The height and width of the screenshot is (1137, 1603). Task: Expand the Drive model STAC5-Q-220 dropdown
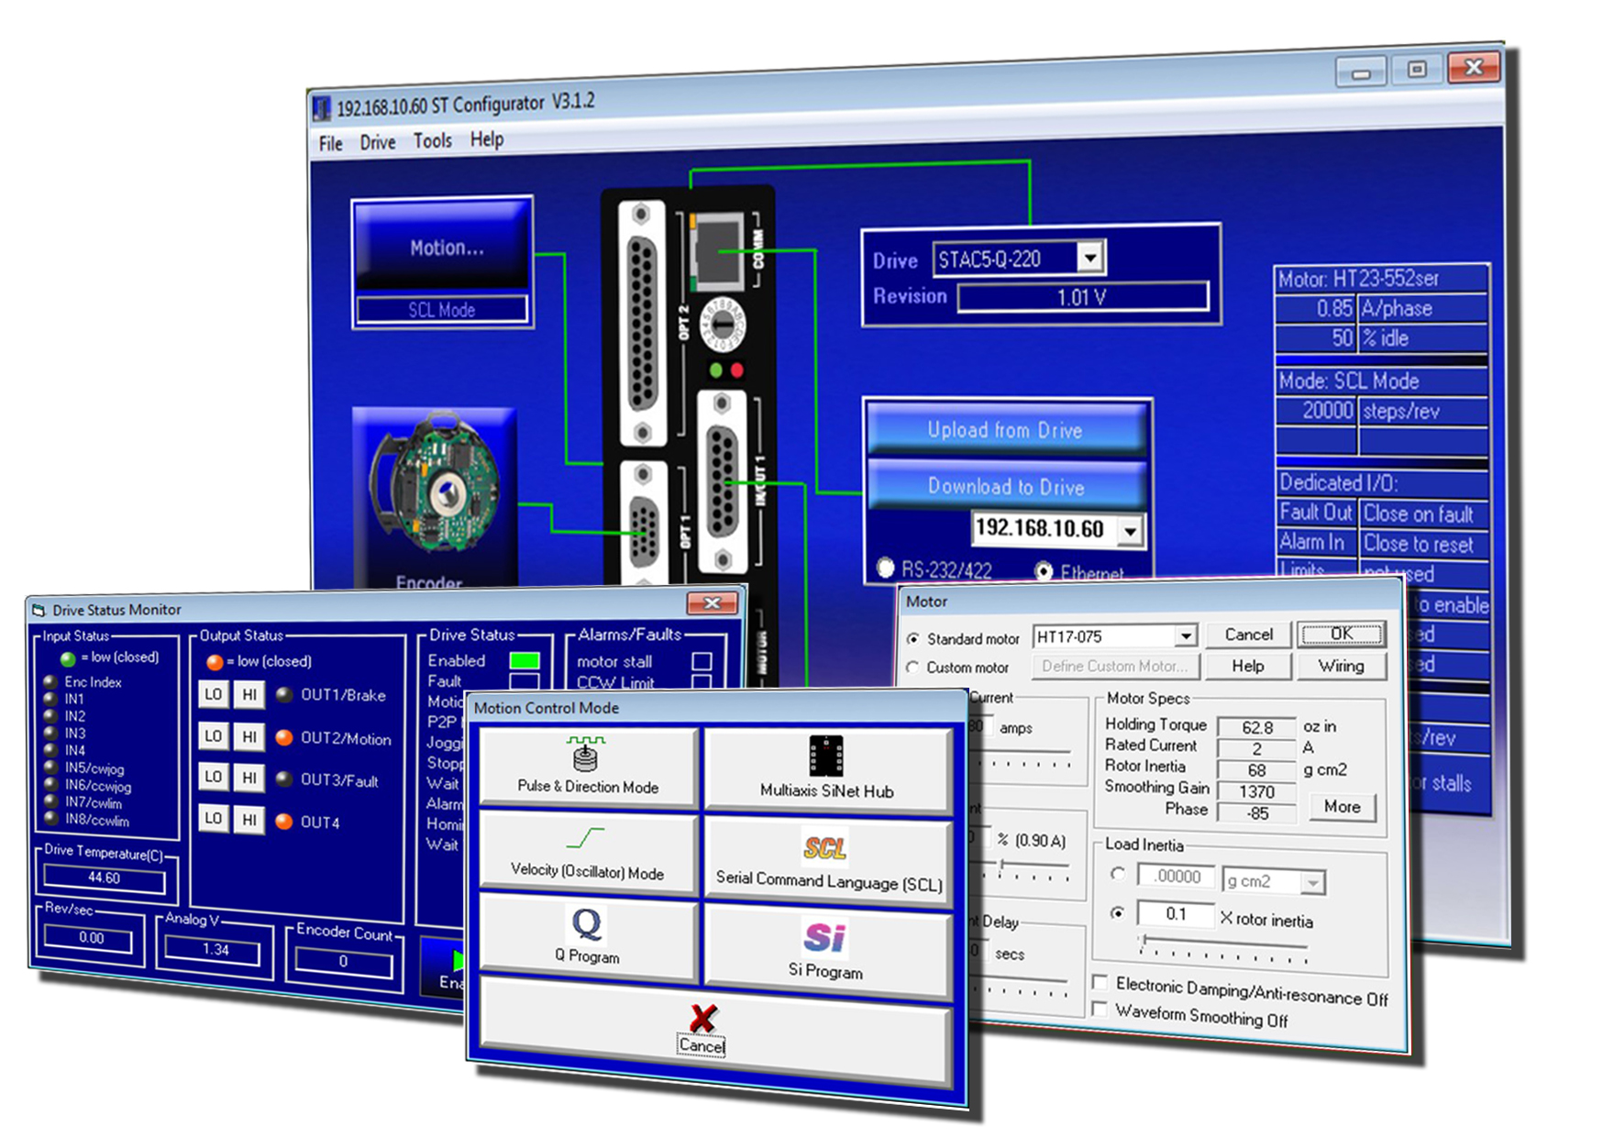(x=1089, y=259)
